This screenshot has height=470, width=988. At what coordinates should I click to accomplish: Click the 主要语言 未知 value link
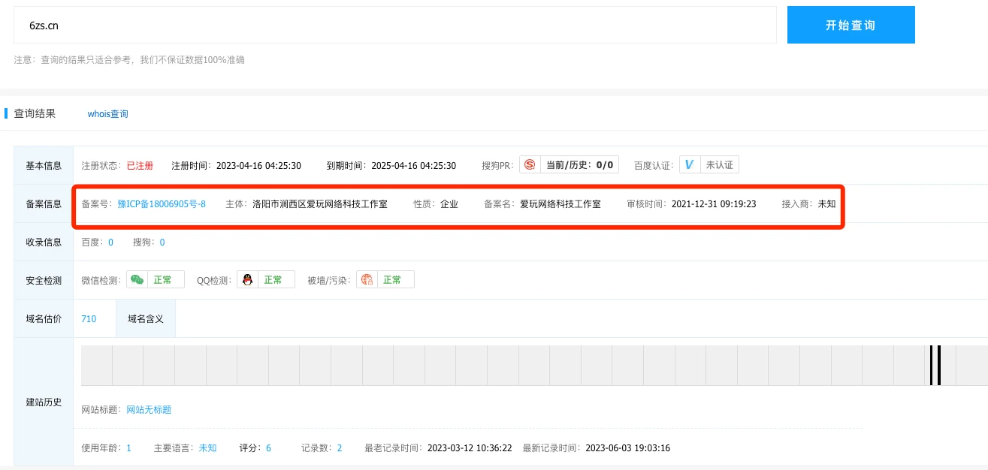(x=207, y=448)
